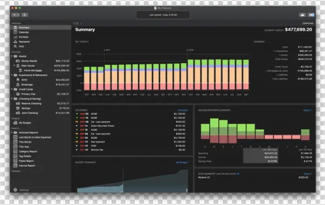325x205 pixels.
Task: Expand the Archived Reports folder
Action: pyautogui.click(x=12, y=133)
